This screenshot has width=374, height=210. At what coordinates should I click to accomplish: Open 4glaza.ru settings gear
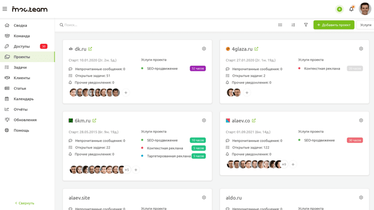point(361,49)
